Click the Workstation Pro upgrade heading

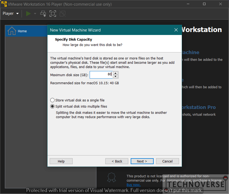(199, 107)
